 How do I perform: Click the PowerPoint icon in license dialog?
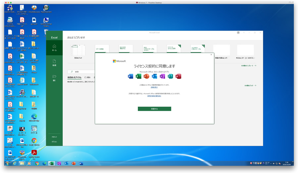pyautogui.click(x=146, y=76)
